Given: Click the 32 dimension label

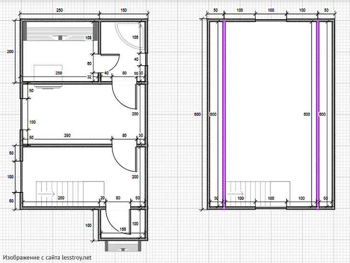Looking at the screenshot, I should [x=90, y=76].
